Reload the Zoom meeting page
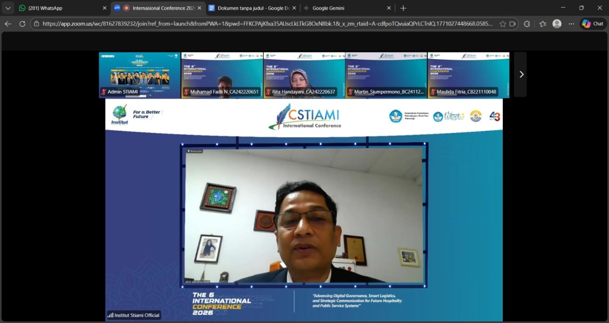 click(x=22, y=24)
